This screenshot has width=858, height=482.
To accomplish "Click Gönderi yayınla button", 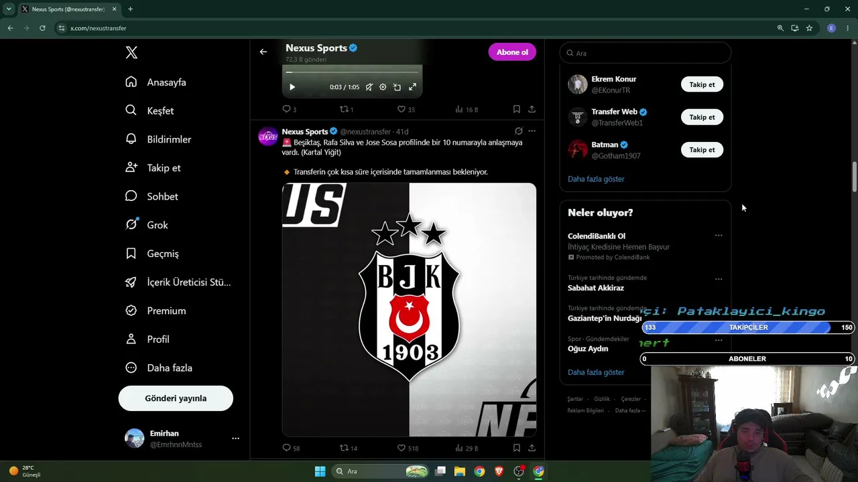I will click(176, 398).
